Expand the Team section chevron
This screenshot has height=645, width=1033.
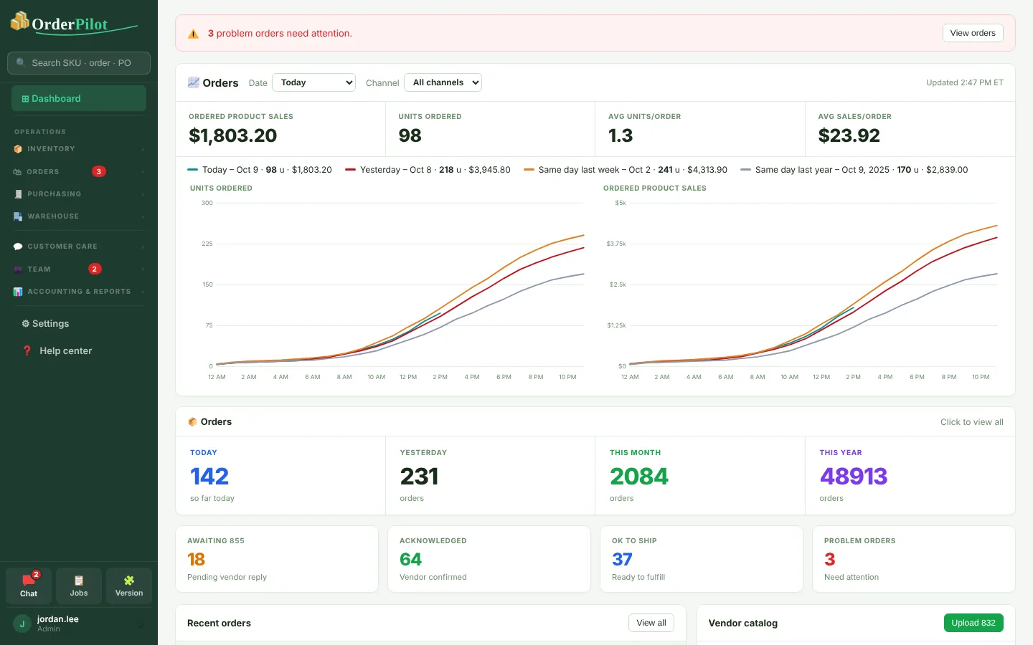pyautogui.click(x=143, y=269)
